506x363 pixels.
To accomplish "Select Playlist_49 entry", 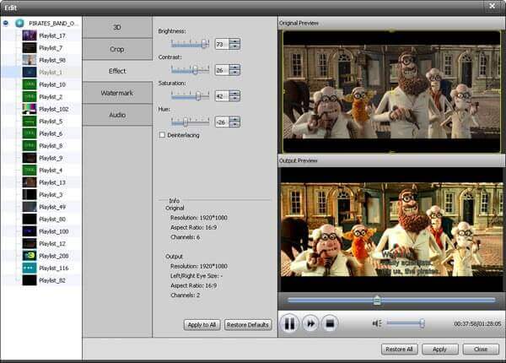I will [52, 207].
